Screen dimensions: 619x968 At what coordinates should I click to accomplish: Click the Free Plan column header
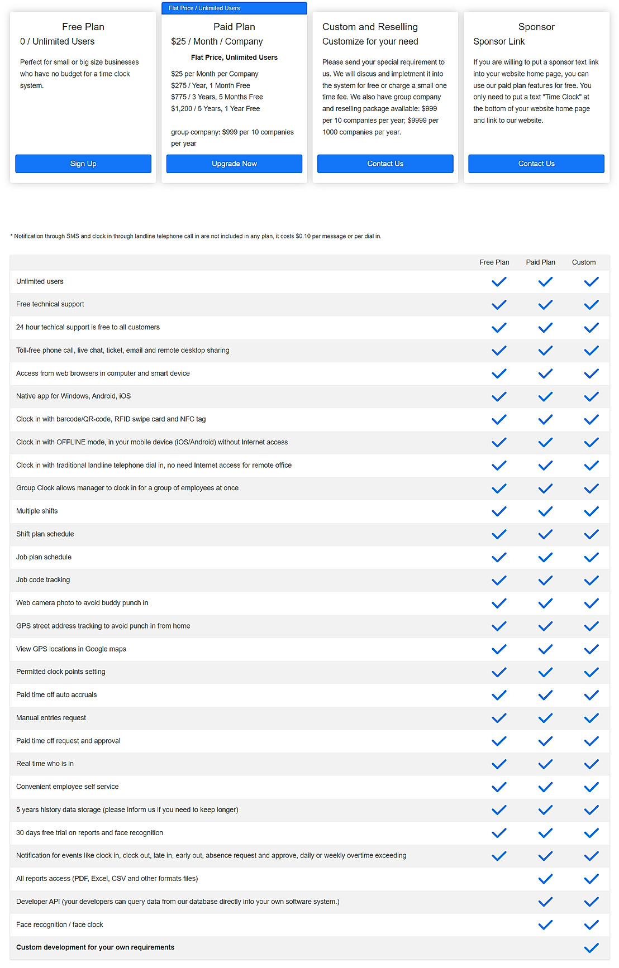coord(494,262)
